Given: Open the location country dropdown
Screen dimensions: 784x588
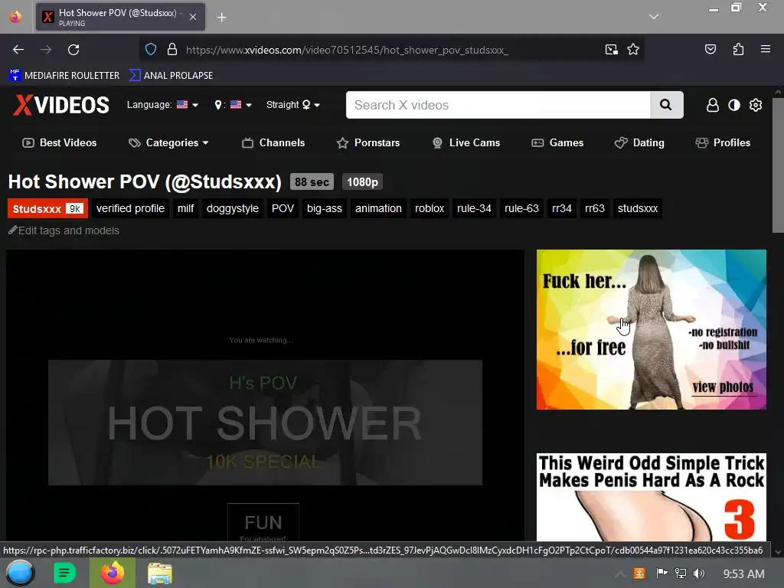Looking at the screenshot, I should point(233,104).
